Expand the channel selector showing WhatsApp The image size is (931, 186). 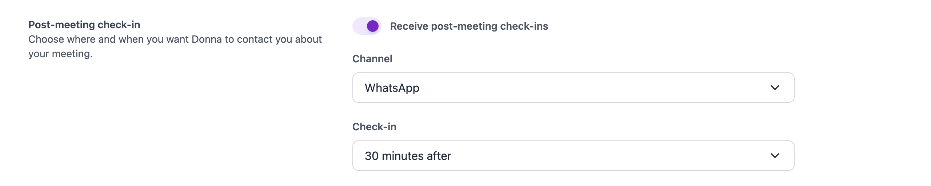click(x=573, y=88)
